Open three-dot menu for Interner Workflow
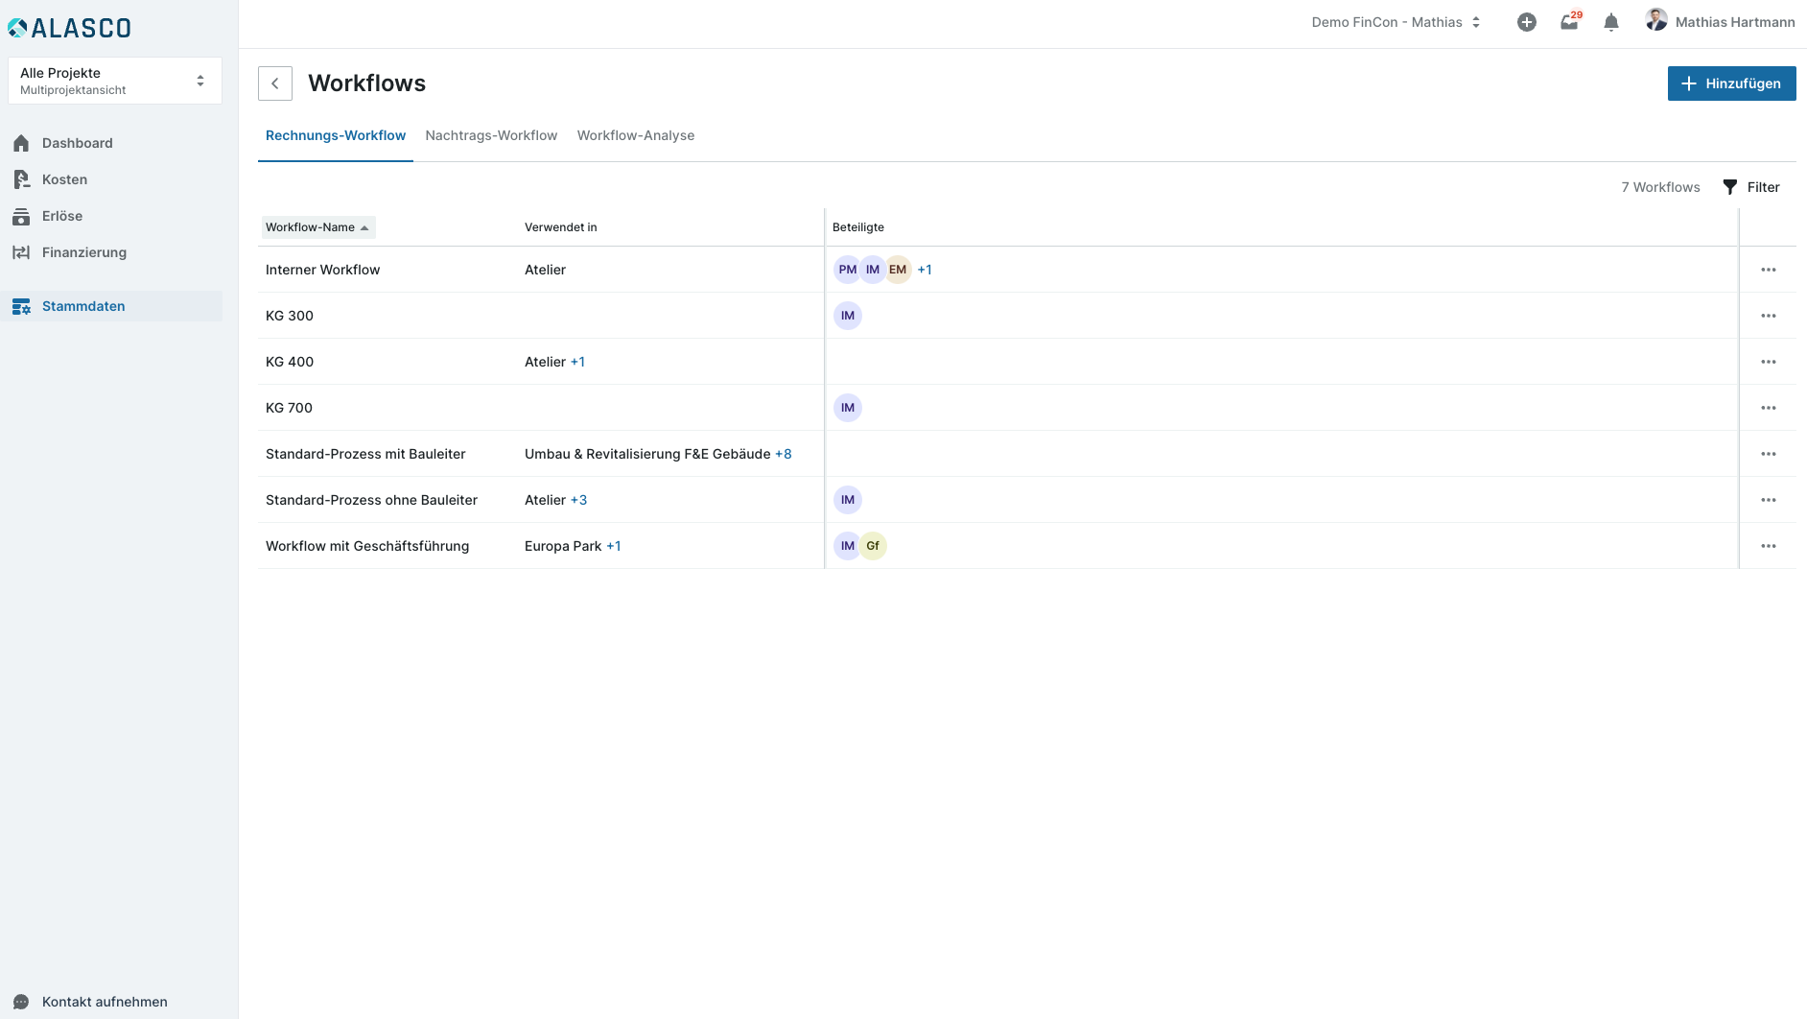The image size is (1807, 1019). [x=1768, y=270]
